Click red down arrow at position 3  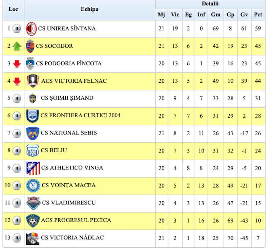(x=17, y=64)
